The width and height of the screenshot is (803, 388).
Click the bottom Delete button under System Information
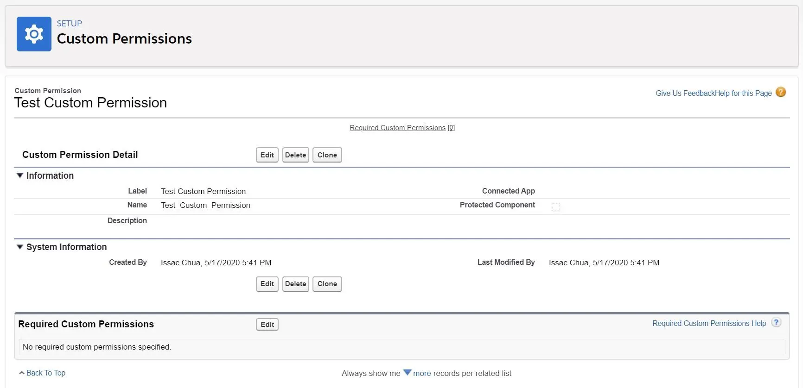pos(295,284)
